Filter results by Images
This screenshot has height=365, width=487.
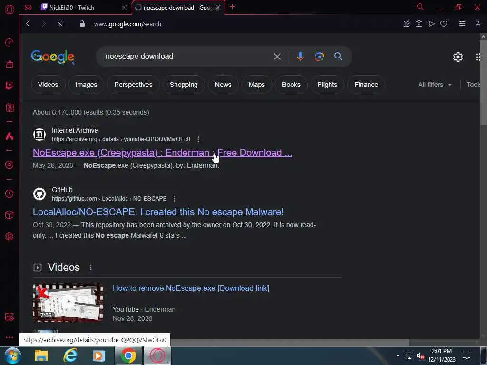pos(86,85)
